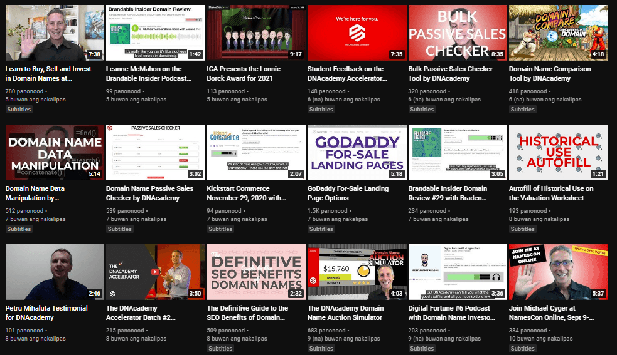The height and width of the screenshot is (355, 617).
Task: Click '418 panonood' view count text
Action: pos(528,91)
